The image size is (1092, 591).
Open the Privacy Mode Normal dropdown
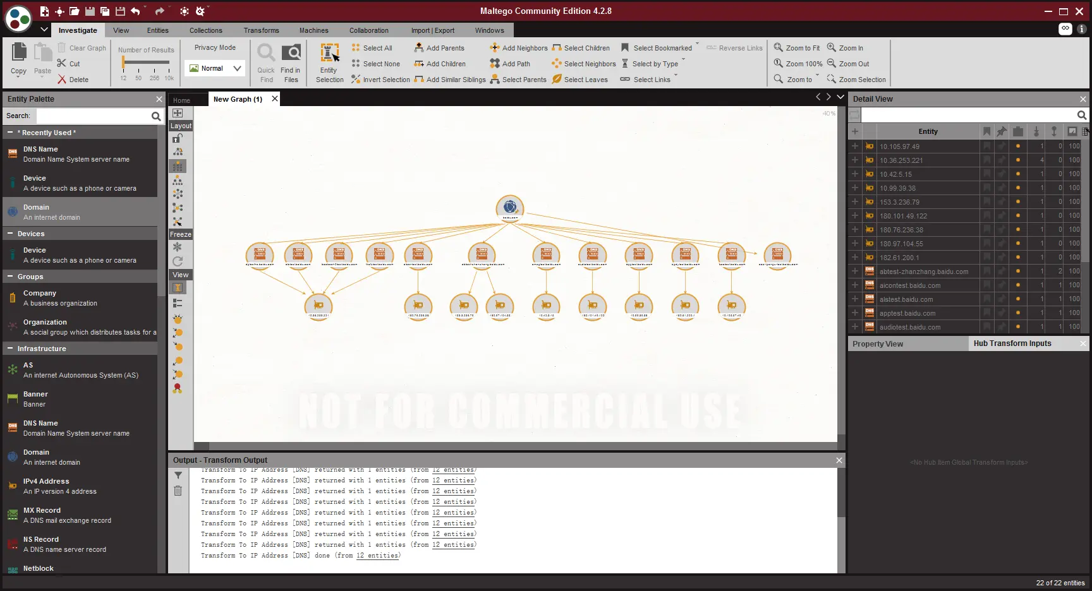(215, 68)
